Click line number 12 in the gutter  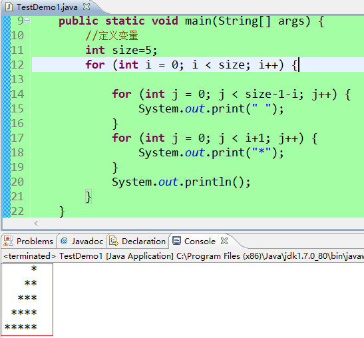click(17, 65)
